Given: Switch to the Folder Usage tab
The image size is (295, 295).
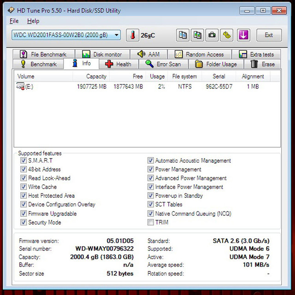Looking at the screenshot, I should (216, 64).
